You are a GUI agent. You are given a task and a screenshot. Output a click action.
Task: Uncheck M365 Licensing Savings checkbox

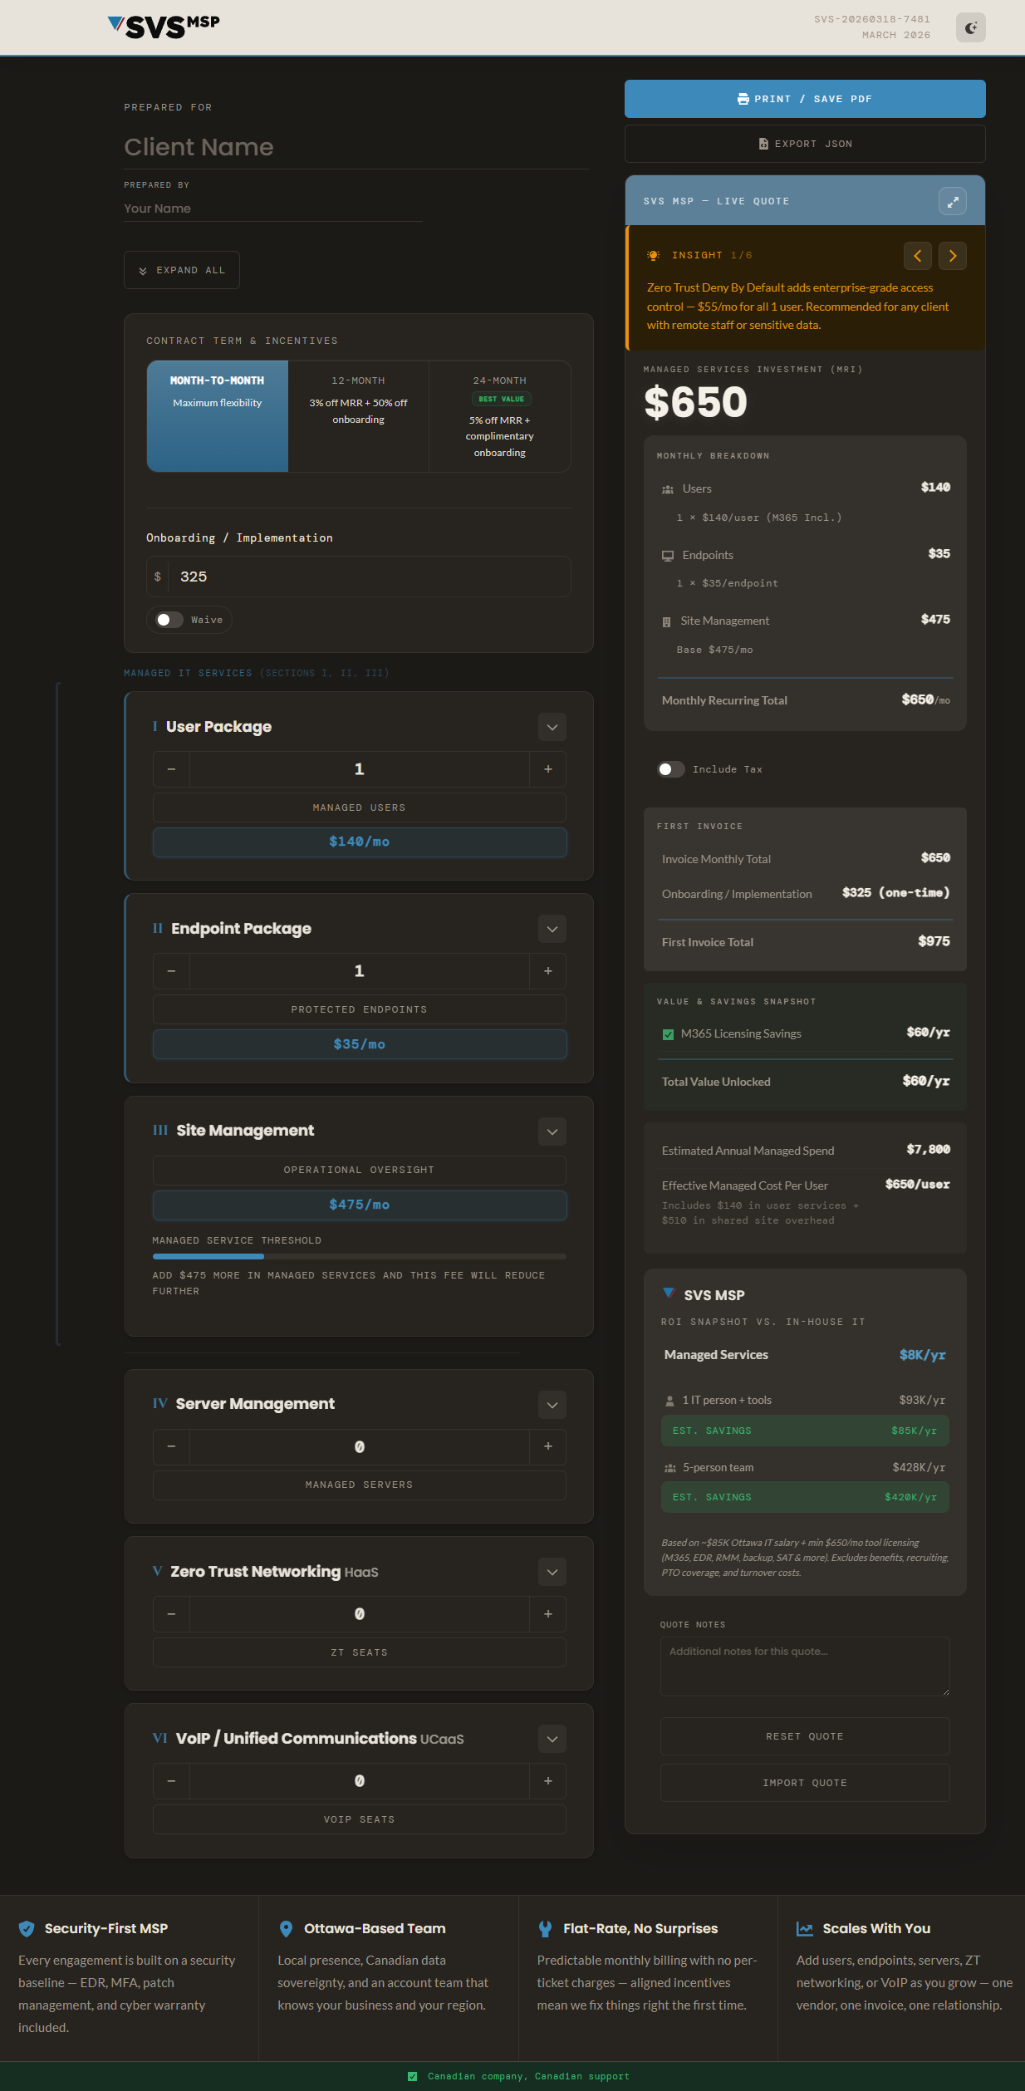(x=668, y=1034)
